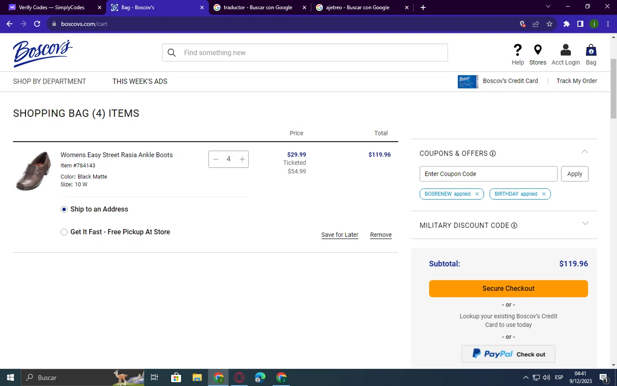Focus the Enter Coupon Code field
Image resolution: width=617 pixels, height=386 pixels.
[x=488, y=174]
